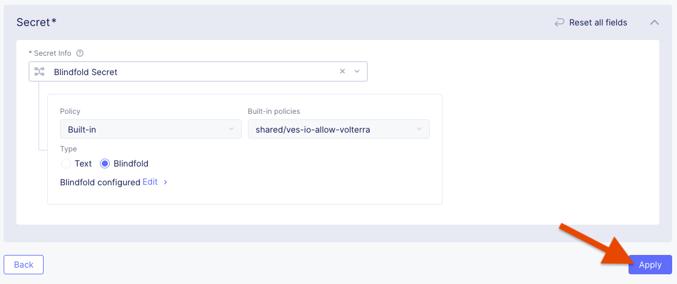Click the chevron in the Policy field
This screenshot has height=284, width=677.
(x=231, y=129)
